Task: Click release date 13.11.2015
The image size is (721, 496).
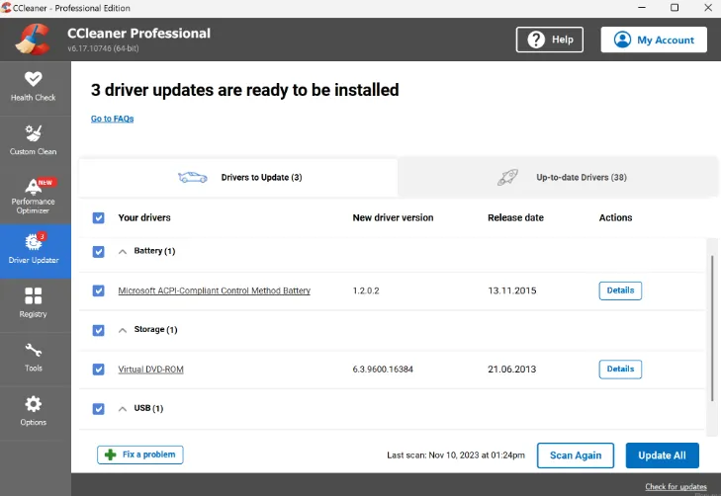Action: click(511, 290)
